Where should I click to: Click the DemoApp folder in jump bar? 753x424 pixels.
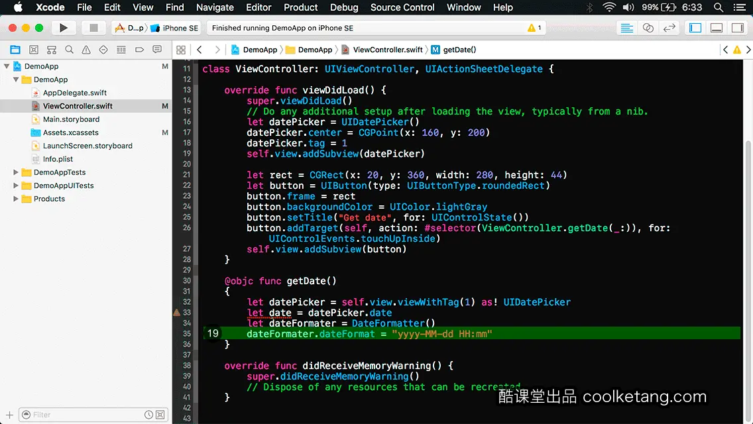[x=310, y=50]
